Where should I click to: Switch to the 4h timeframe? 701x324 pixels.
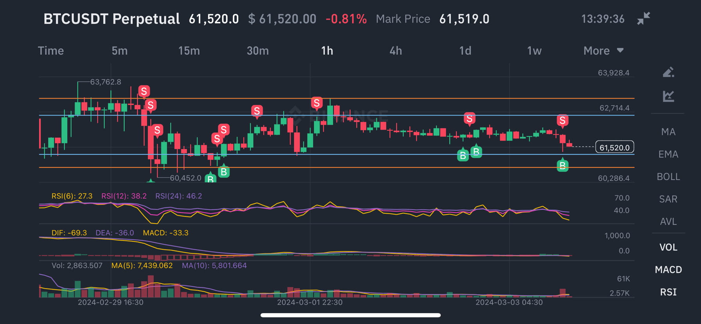tap(396, 51)
